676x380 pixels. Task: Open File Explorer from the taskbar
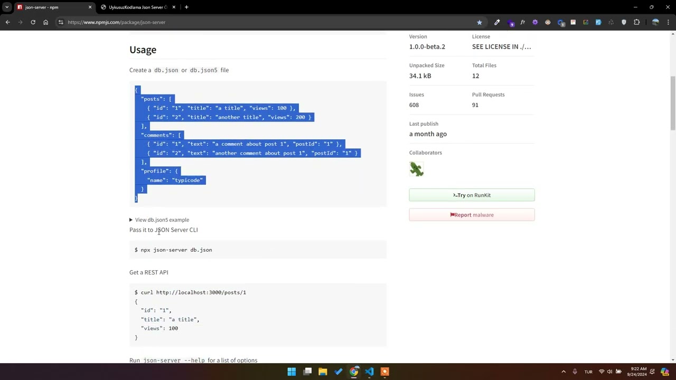tap(323, 372)
